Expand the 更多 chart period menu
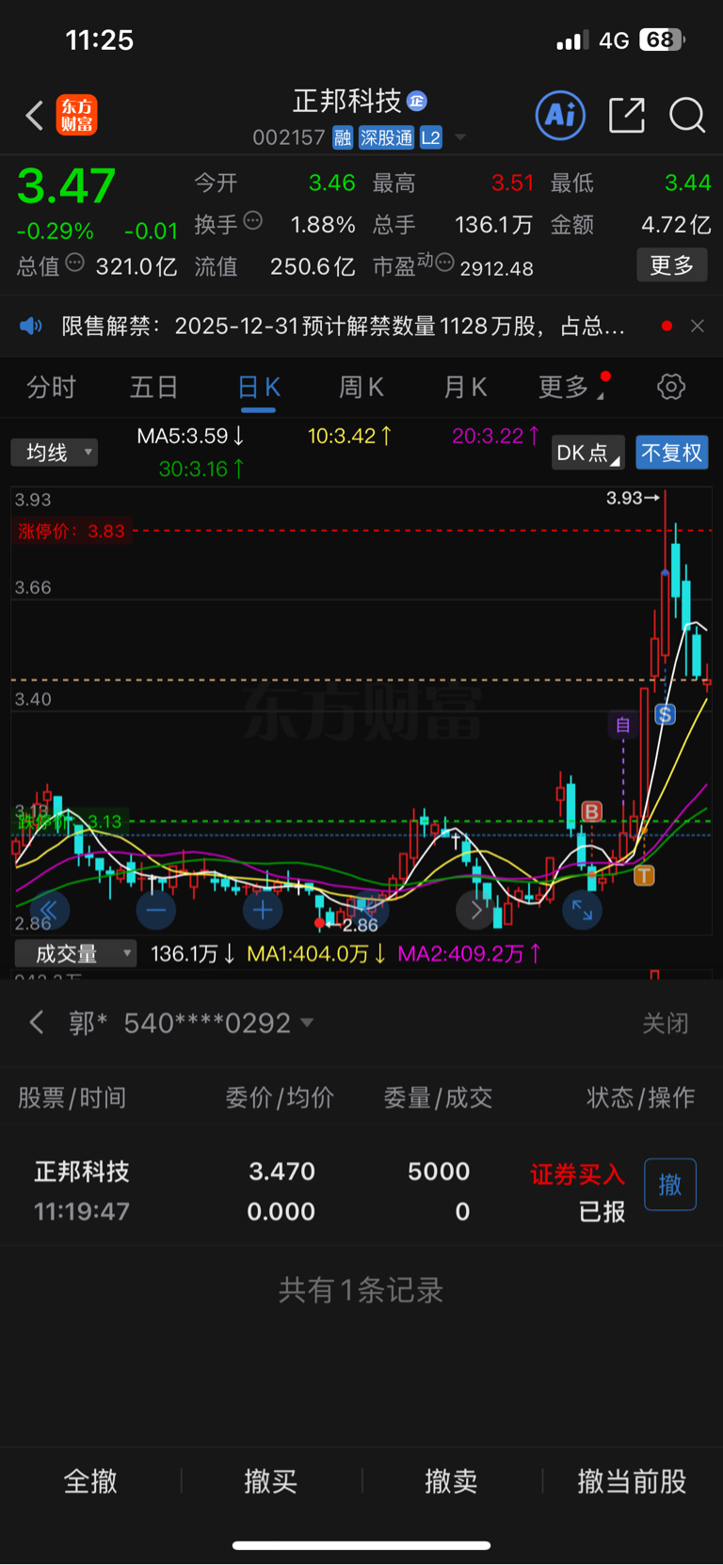Viewport: 723px width, 1565px height. [570, 387]
